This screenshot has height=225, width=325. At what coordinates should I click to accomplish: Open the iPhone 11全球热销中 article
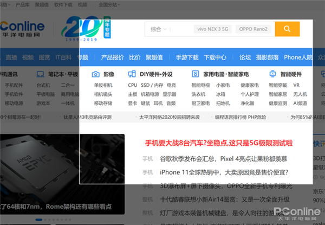224,172
